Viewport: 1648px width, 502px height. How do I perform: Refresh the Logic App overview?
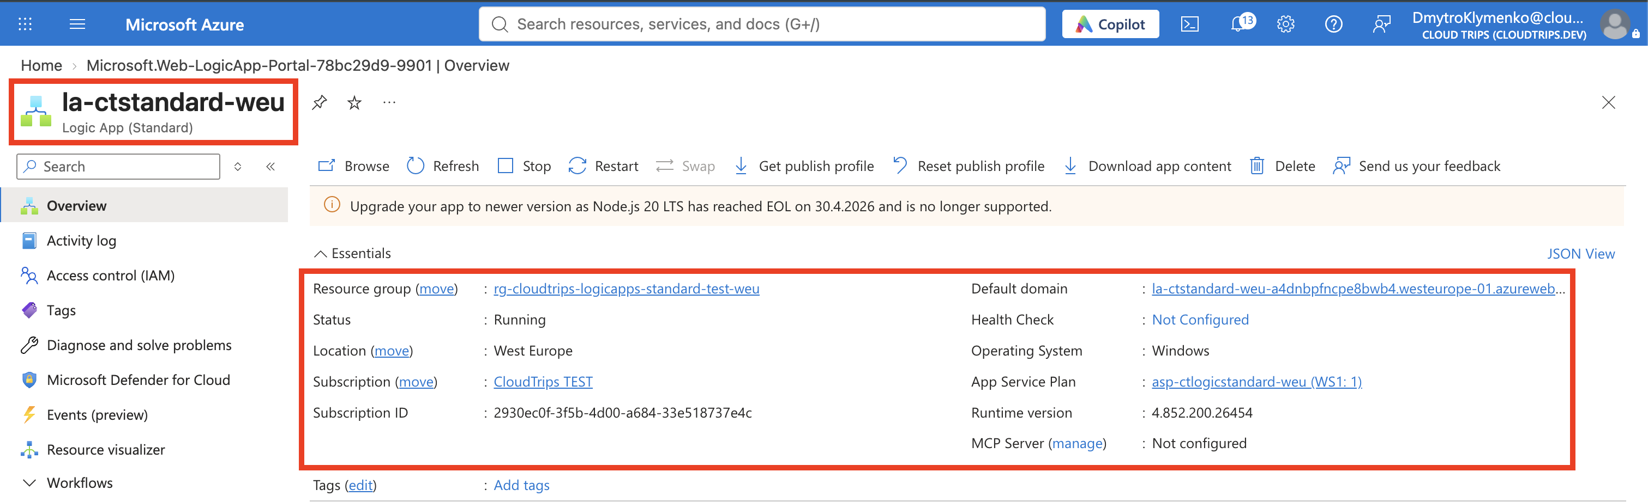click(x=443, y=166)
